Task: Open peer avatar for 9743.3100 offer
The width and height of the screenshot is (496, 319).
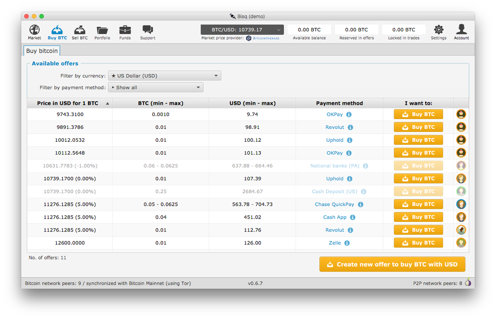Action: 461,114
